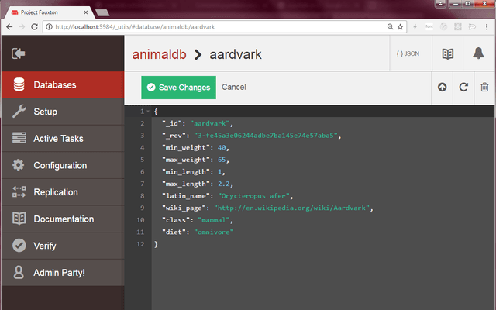
Task: Click the browser address bar URL
Action: 135,27
